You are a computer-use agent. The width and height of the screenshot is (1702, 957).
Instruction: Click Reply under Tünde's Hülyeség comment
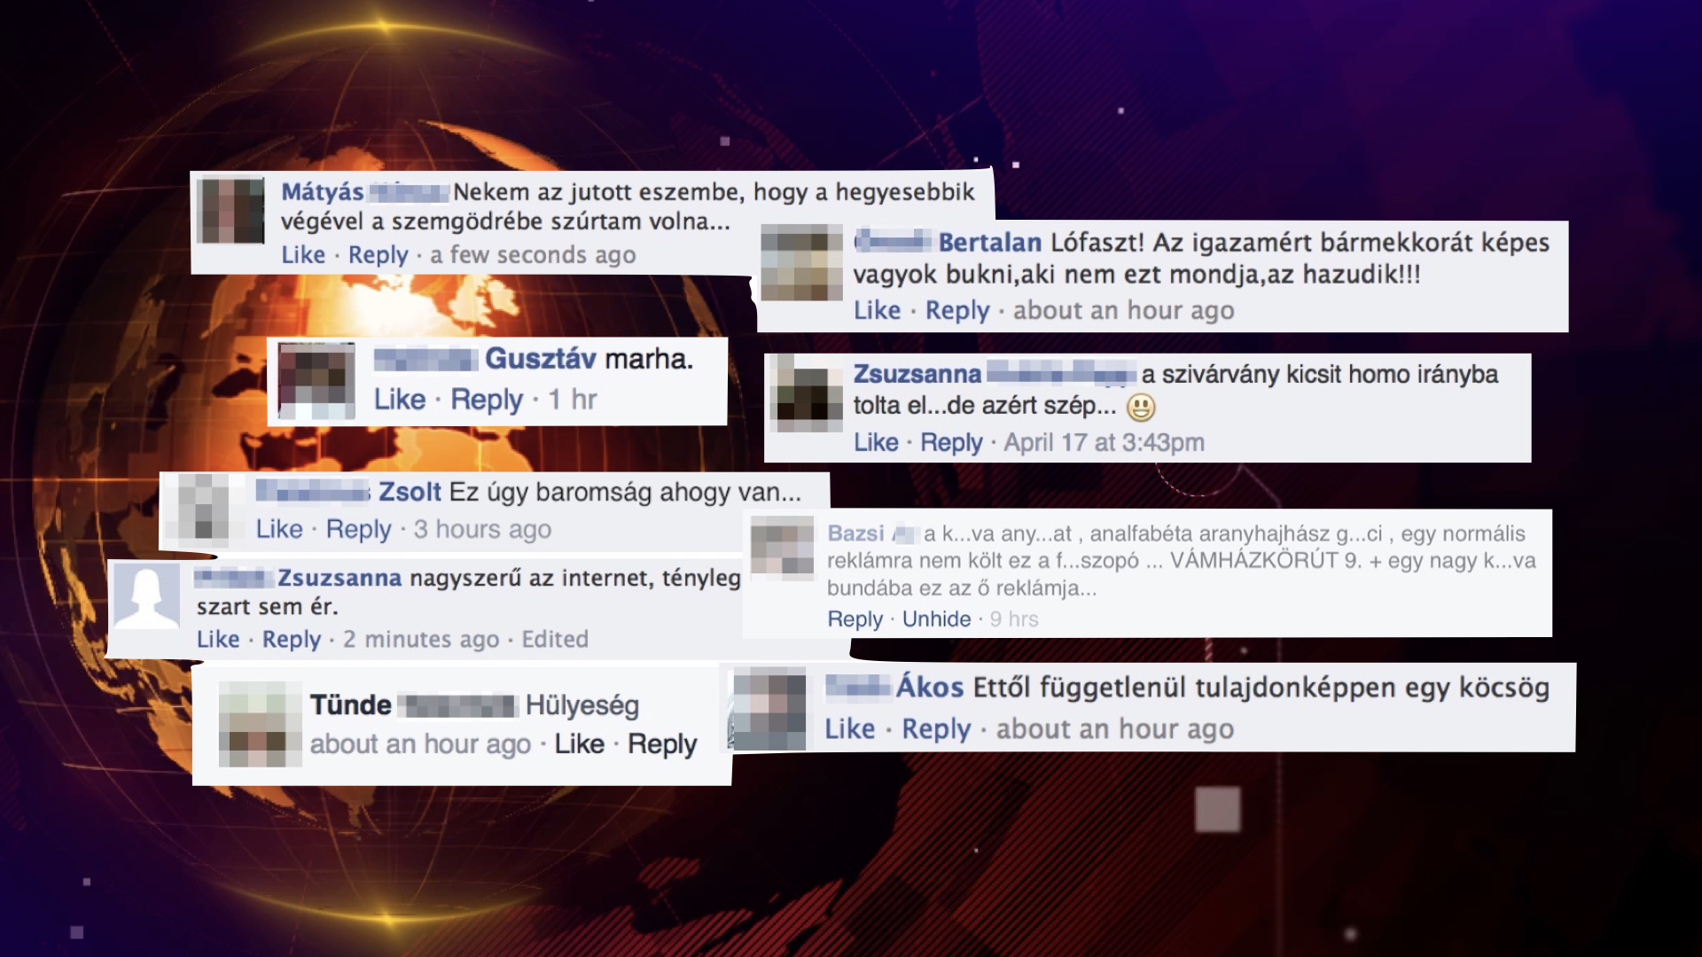[662, 744]
